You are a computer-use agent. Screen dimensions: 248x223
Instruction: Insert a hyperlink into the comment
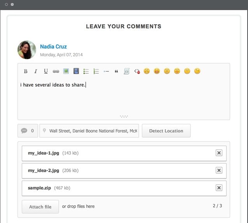pos(56,71)
